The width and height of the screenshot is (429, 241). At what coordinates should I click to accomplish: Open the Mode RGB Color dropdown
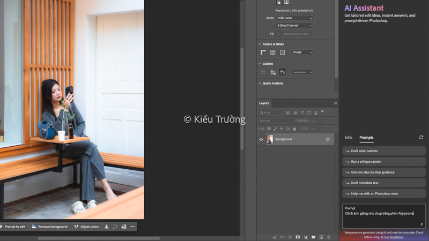tap(294, 18)
